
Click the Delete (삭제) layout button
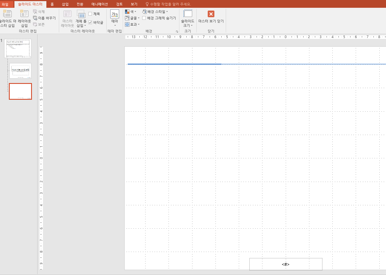tap(39, 12)
